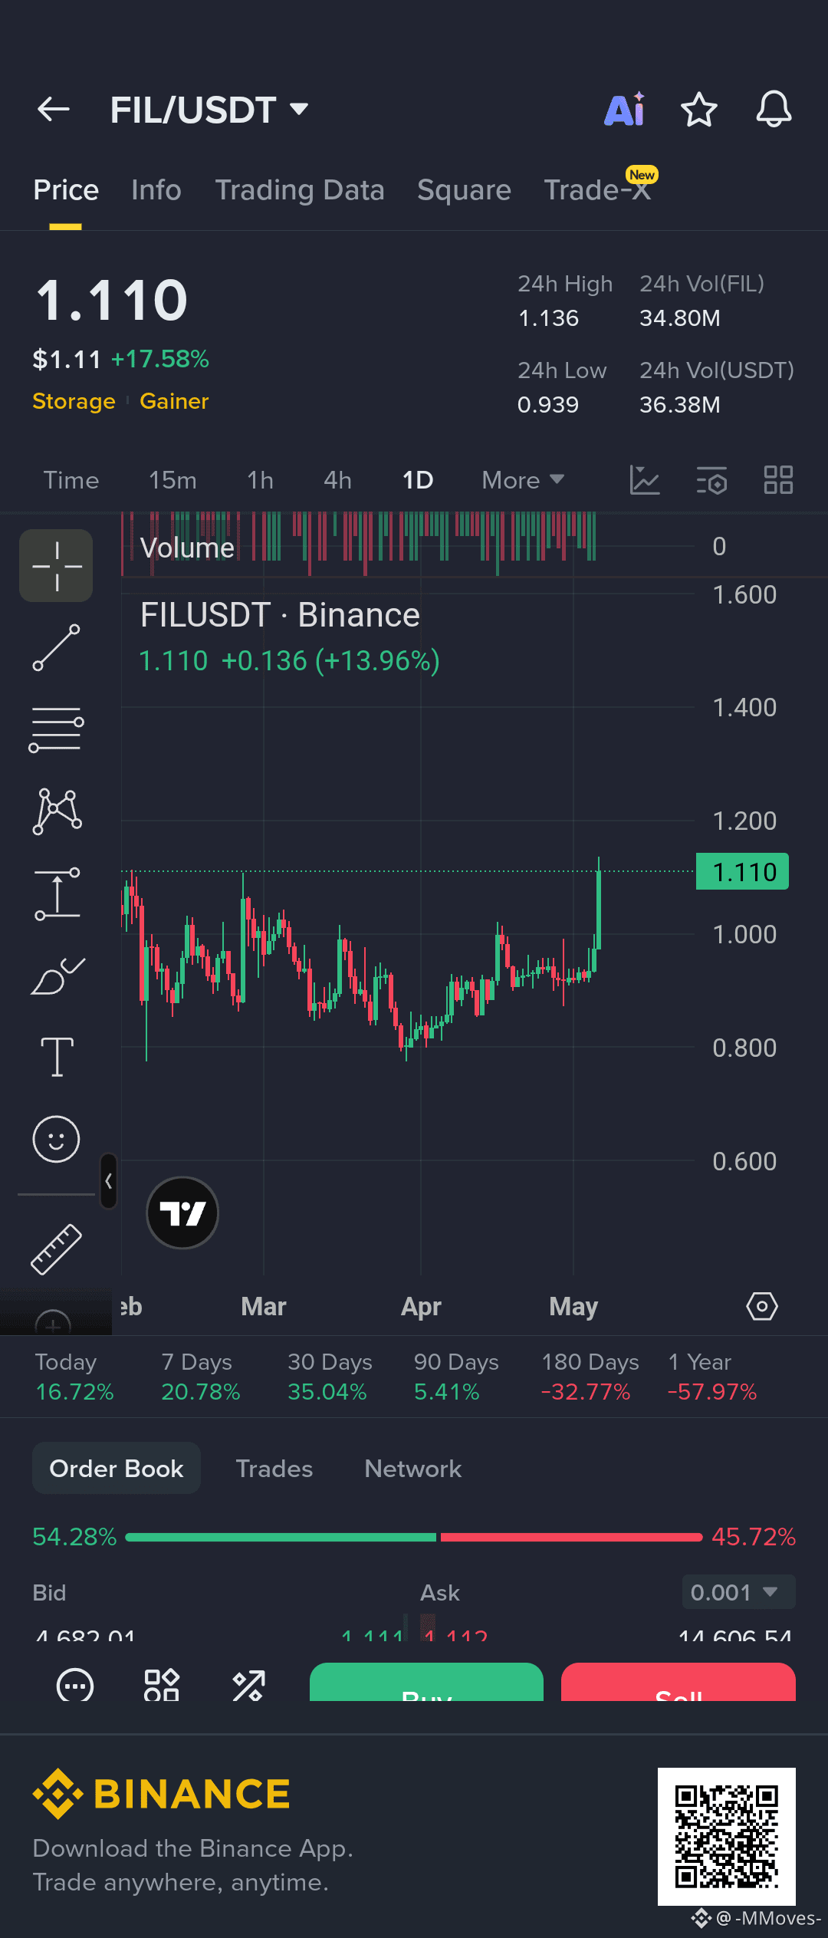The image size is (828, 1938).
Task: Open chart type line-graph icon
Action: click(x=645, y=480)
